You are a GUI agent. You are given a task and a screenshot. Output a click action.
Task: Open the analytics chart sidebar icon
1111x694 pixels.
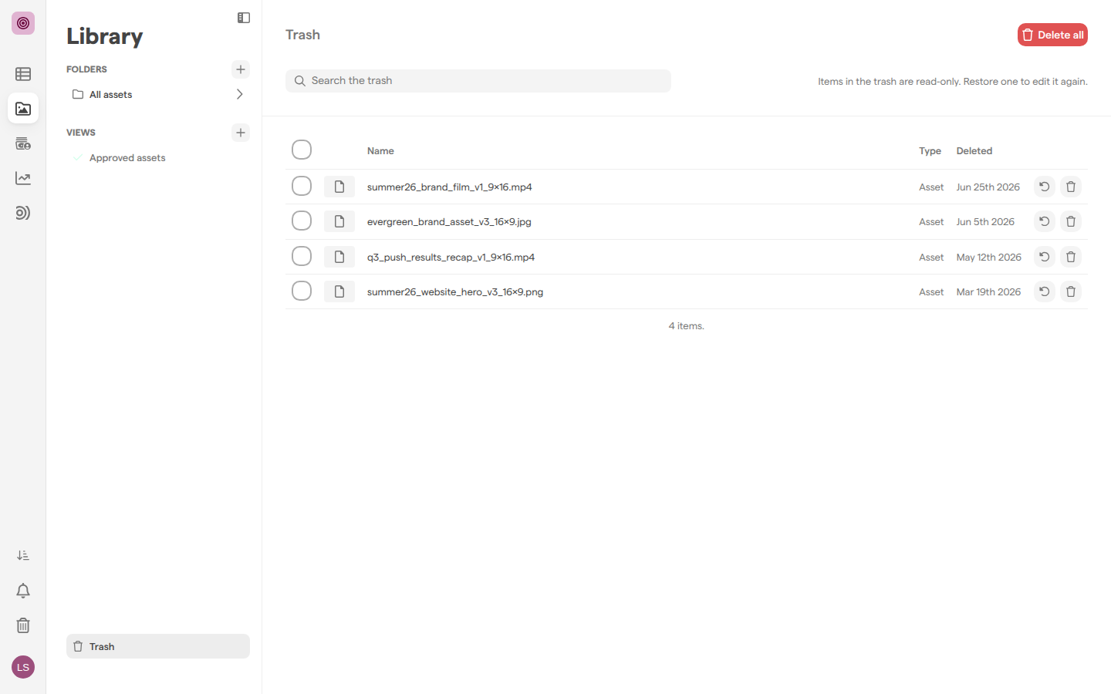click(23, 178)
